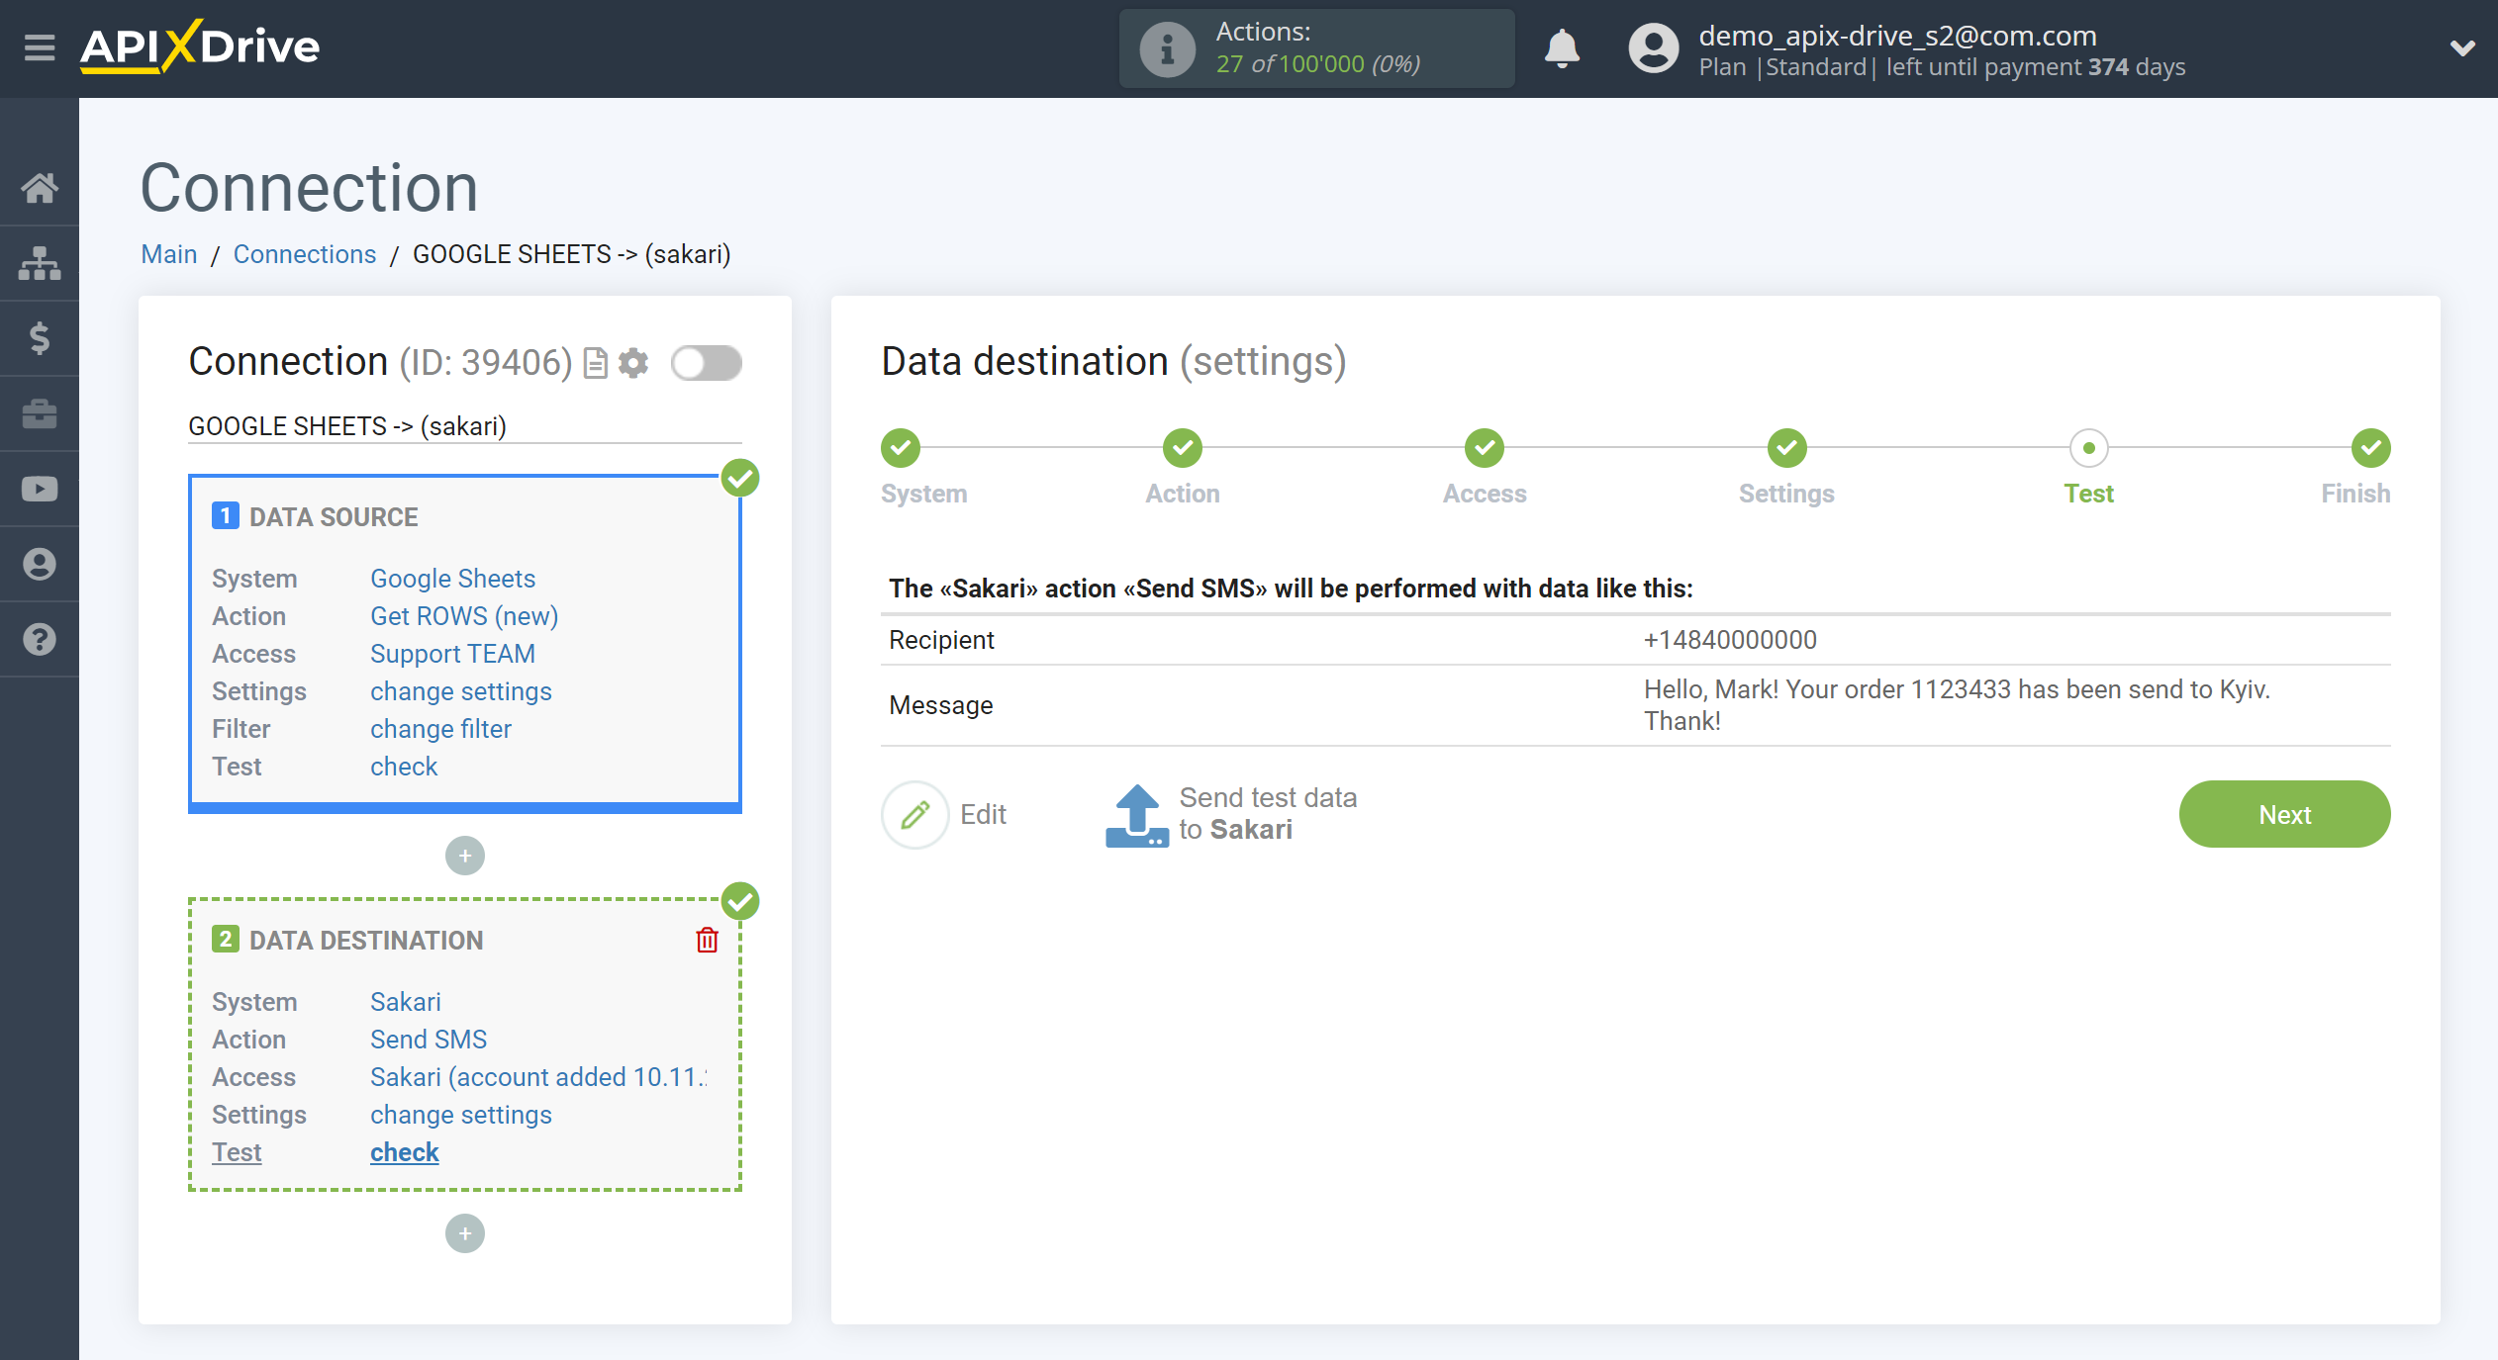Select the Connections breadcrumb link
Image resolution: width=2498 pixels, height=1360 pixels.
[x=302, y=253]
